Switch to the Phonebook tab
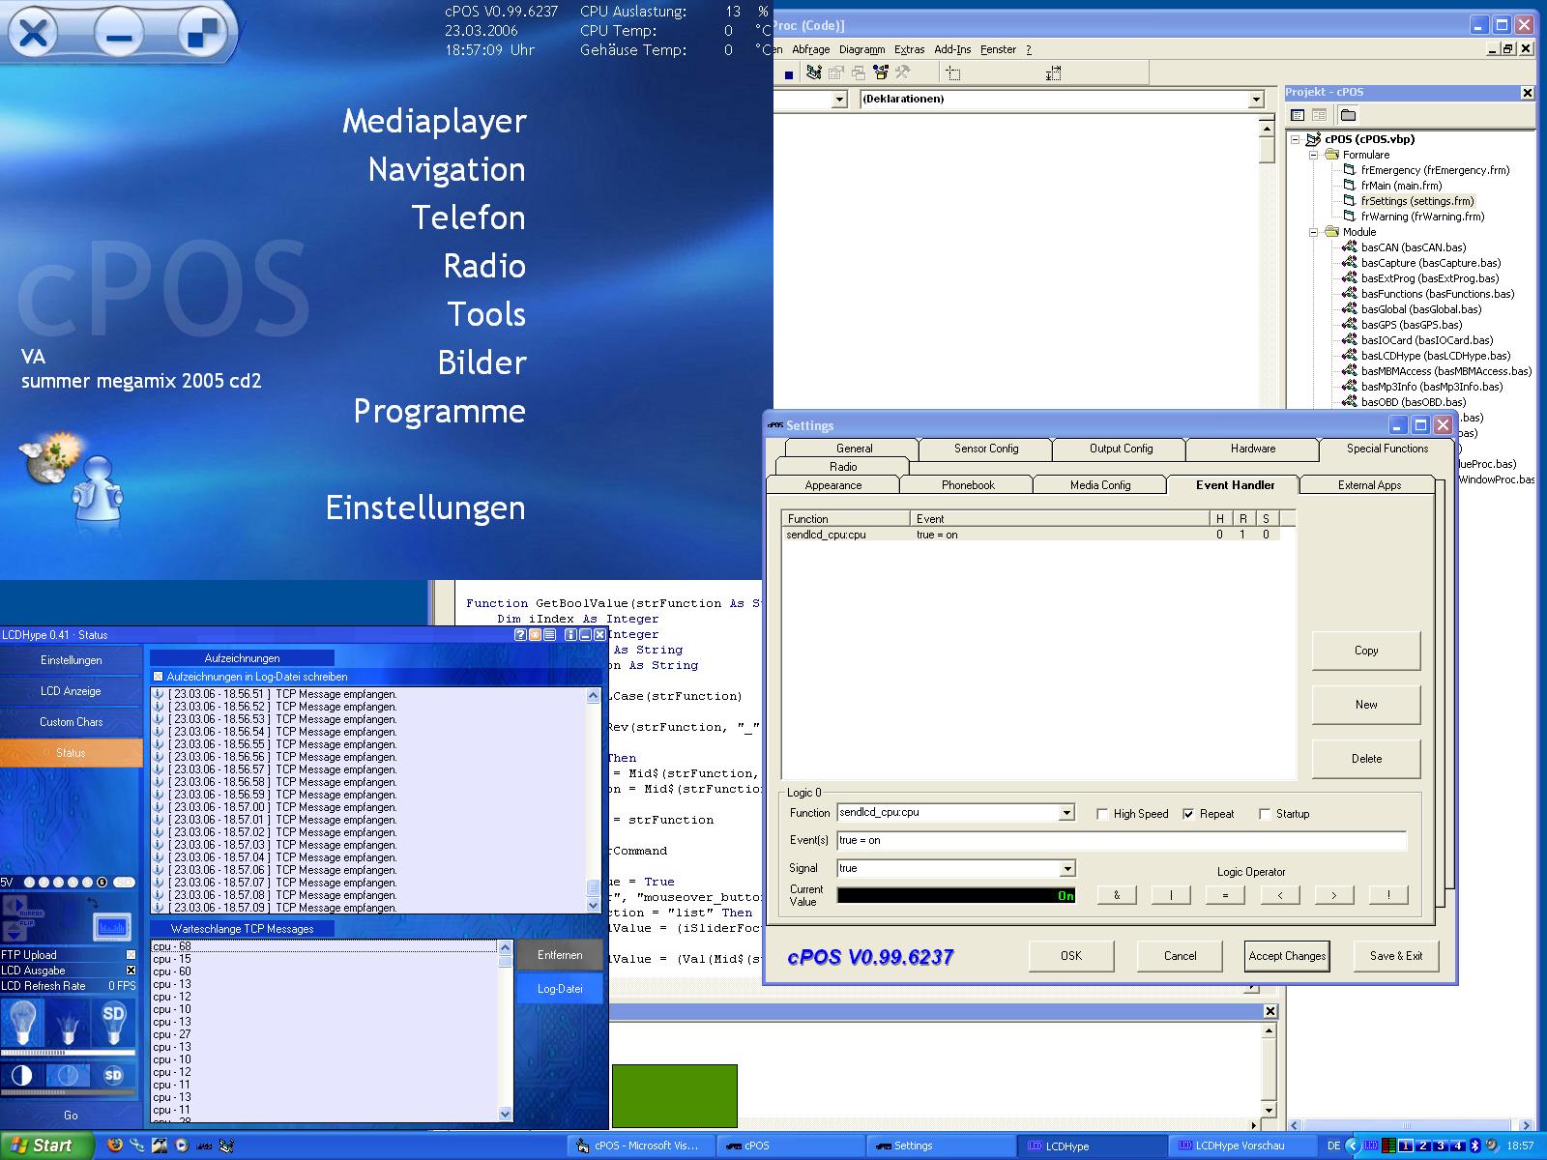The height and width of the screenshot is (1160, 1547). click(968, 485)
